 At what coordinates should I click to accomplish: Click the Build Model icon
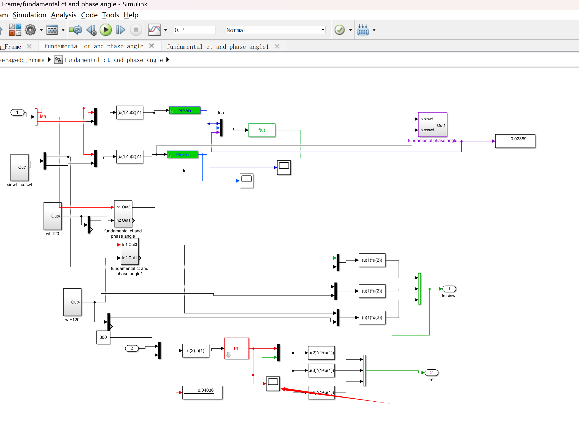tap(363, 30)
